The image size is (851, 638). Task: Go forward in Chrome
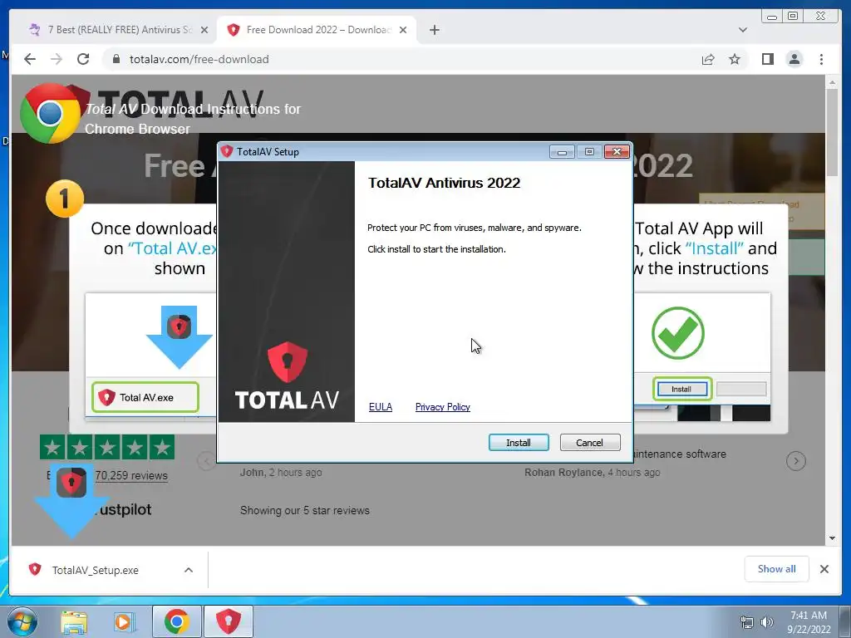57,59
